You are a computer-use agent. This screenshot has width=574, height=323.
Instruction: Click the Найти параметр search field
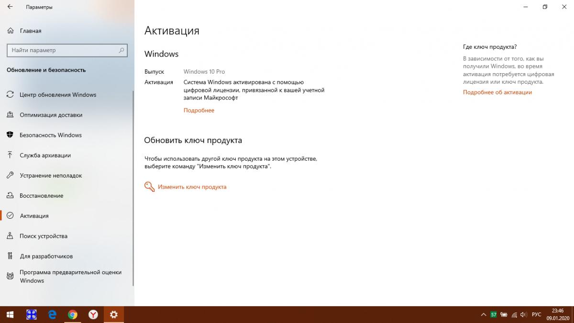[62, 50]
